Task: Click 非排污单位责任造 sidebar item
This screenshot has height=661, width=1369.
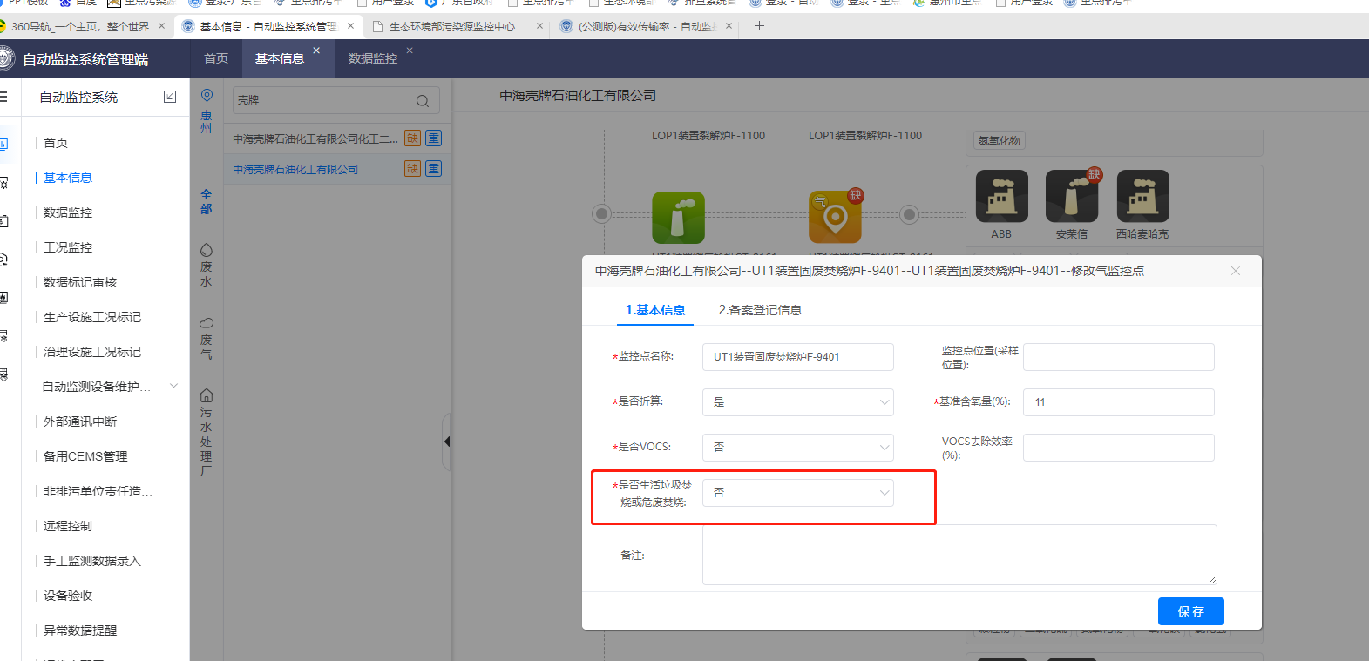Action: pyautogui.click(x=98, y=491)
